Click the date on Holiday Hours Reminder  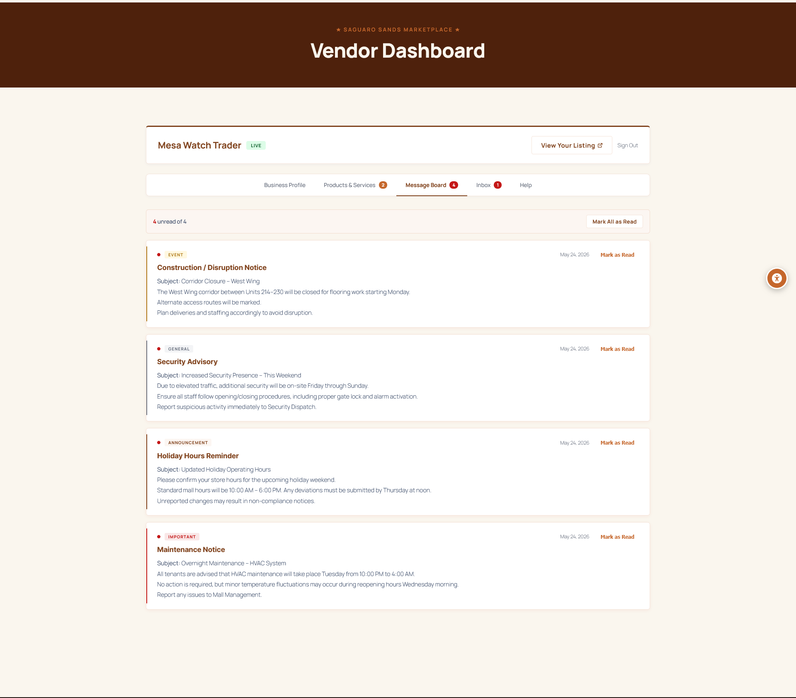575,443
